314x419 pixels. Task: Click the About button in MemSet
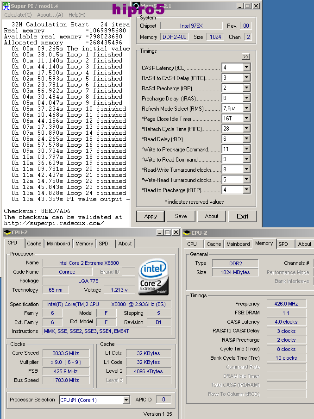[212, 216]
